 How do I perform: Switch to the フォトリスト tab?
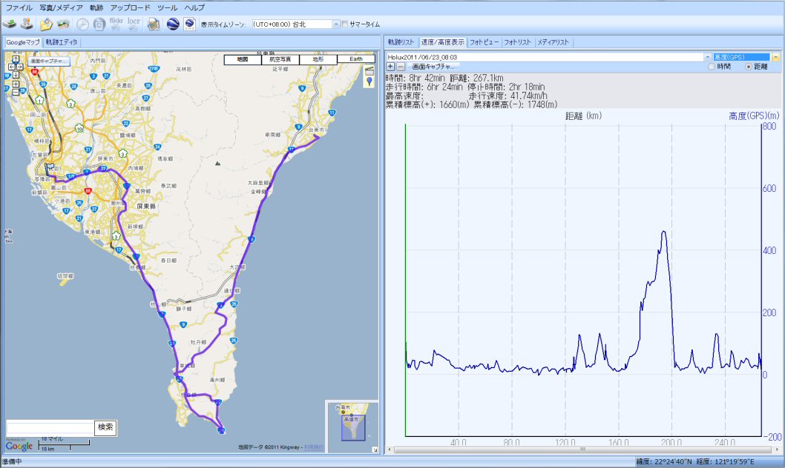pyautogui.click(x=517, y=42)
